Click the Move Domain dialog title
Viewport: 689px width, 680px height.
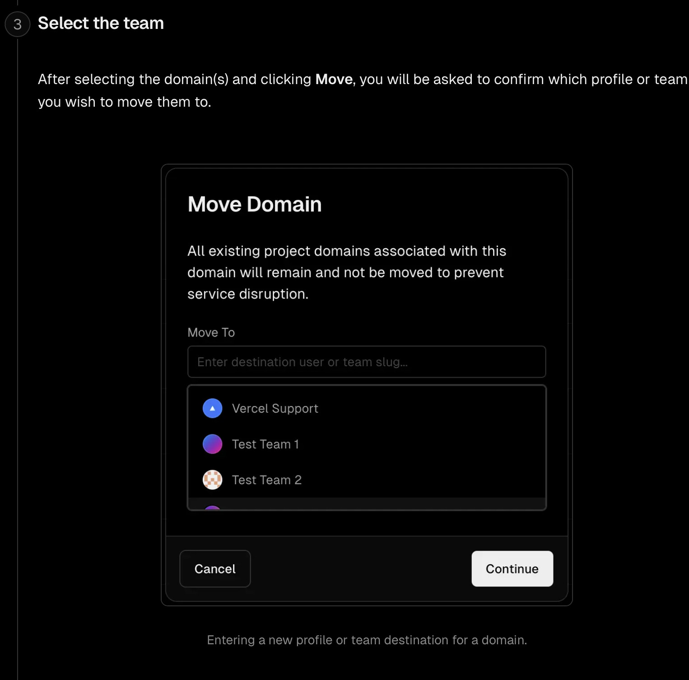[x=255, y=204]
